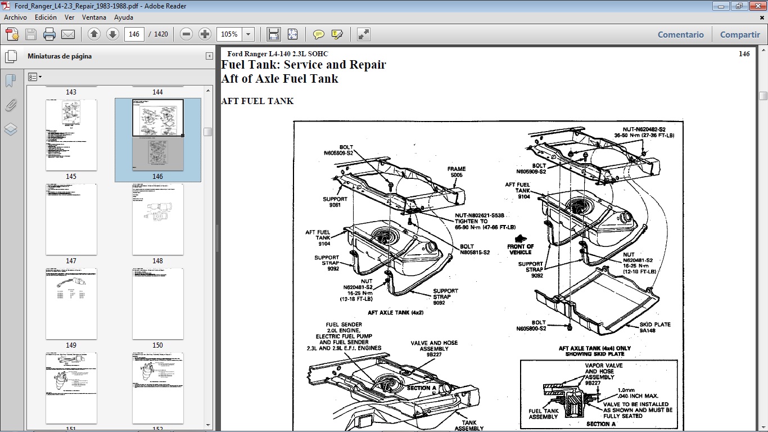Send the file by email with the envelope icon
The image size is (768, 432).
[x=68, y=34]
